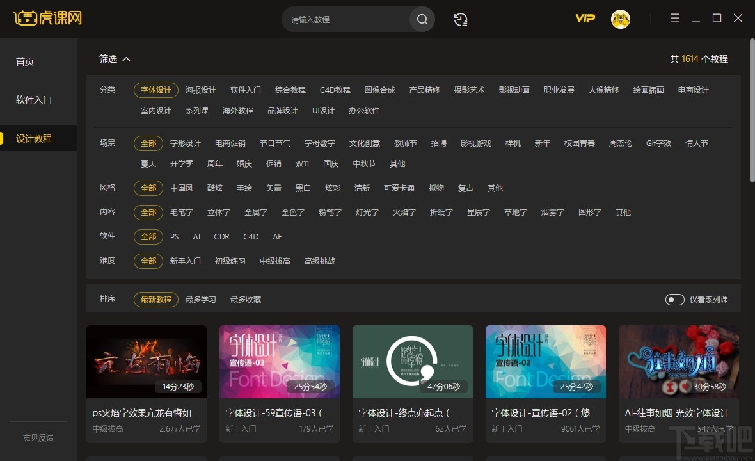Select the 中国风 style filter
Screen dimensions: 755x461
[182, 188]
